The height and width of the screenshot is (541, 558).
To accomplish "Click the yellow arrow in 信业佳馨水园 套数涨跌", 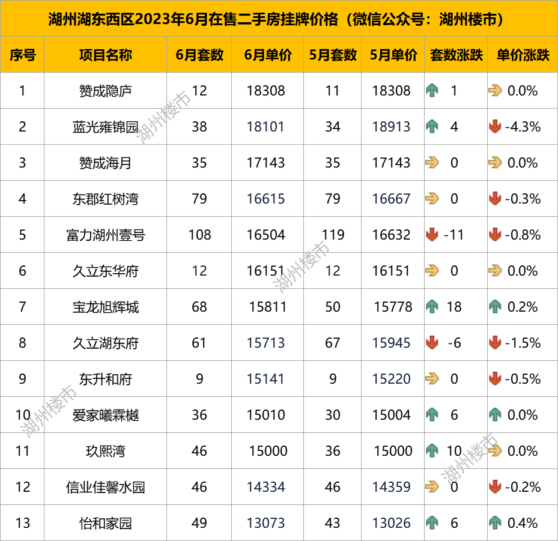I will click(432, 487).
